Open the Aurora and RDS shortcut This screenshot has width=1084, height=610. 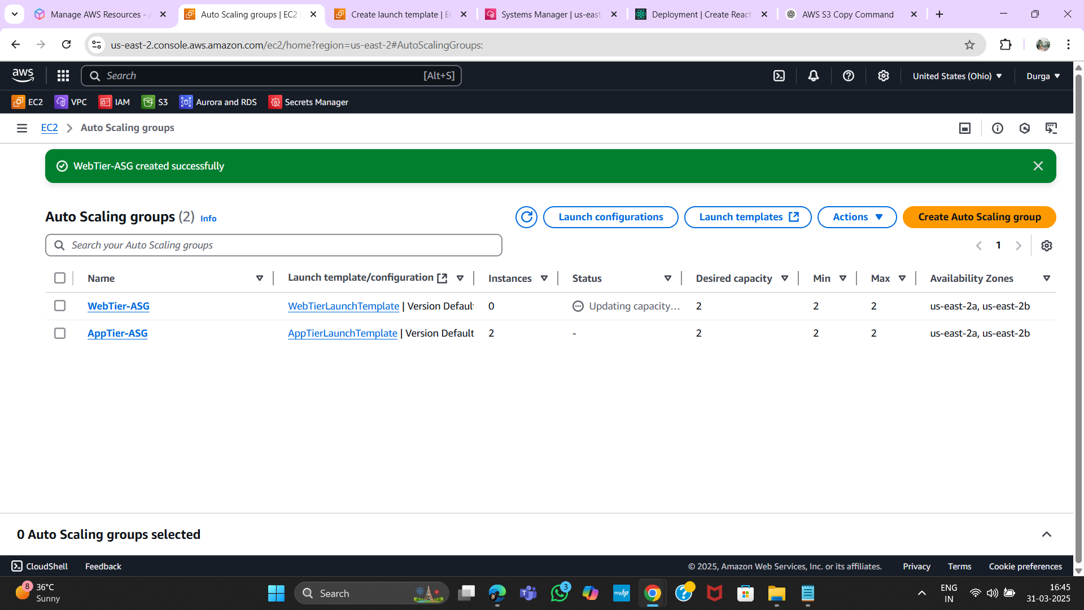[218, 102]
